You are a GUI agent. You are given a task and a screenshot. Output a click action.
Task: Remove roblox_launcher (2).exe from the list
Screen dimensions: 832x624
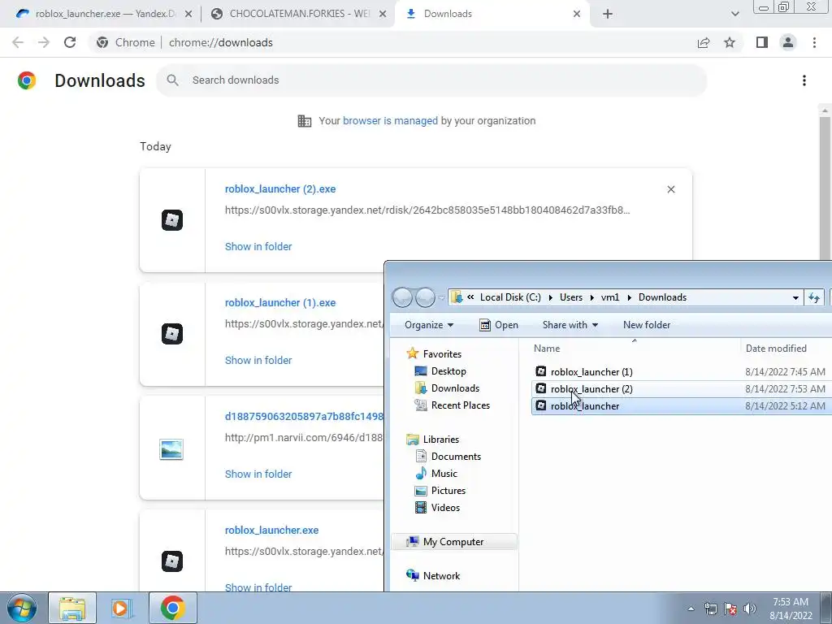670,189
